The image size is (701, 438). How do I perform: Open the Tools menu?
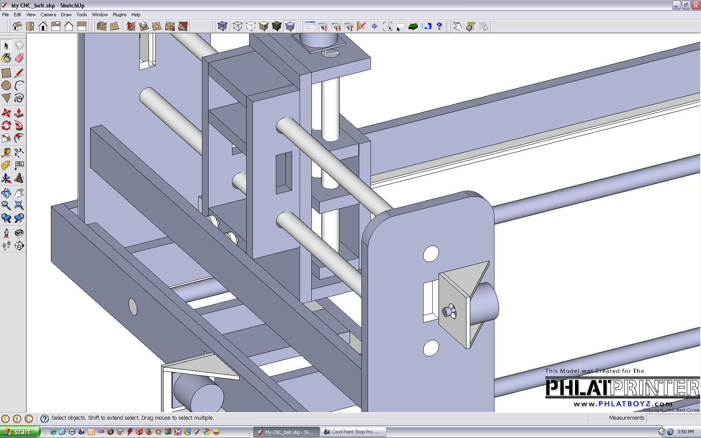(82, 15)
